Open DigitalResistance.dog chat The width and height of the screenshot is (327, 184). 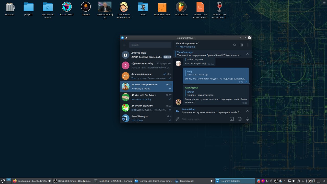146,65
